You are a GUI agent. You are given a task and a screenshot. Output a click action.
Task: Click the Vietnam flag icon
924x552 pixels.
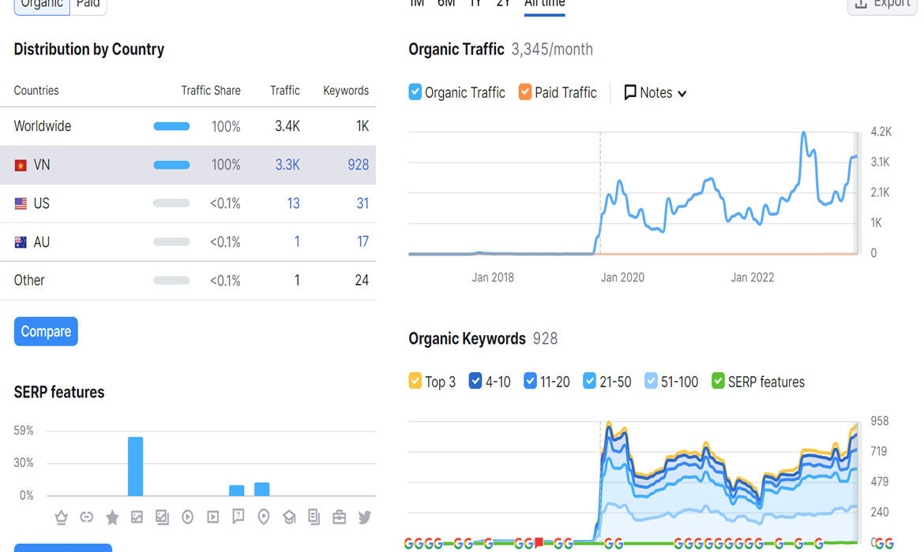[x=21, y=166]
